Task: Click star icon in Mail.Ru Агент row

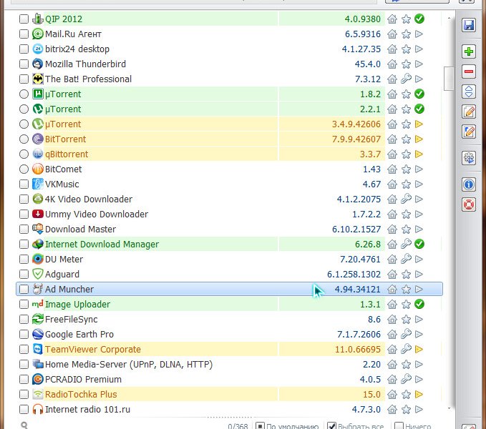Action: pos(406,34)
